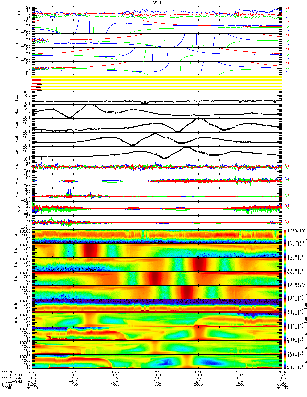The width and height of the screenshot is (307, 397).
Task: Pick the V_e velocity axis label
Action: [17, 222]
